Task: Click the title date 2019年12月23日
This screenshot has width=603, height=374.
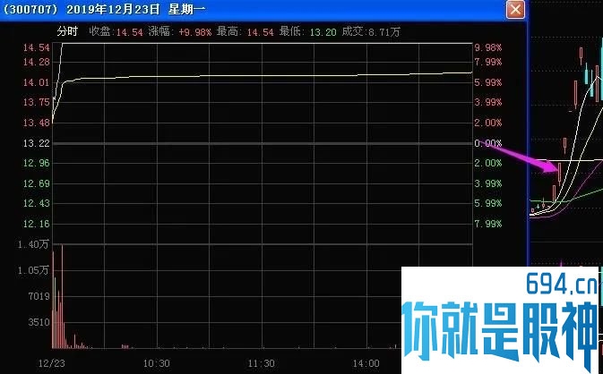Action: [x=113, y=9]
